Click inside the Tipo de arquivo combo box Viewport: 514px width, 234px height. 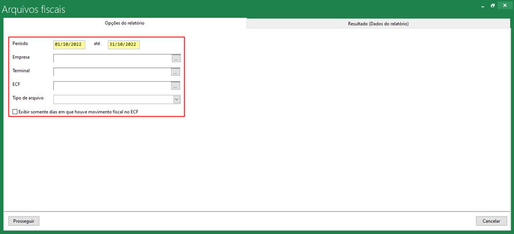(x=113, y=100)
